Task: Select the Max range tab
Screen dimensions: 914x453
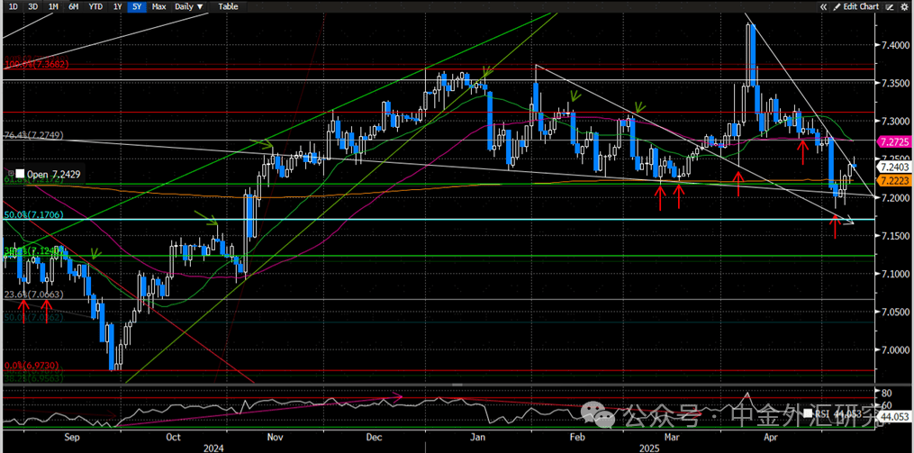Action: click(158, 6)
